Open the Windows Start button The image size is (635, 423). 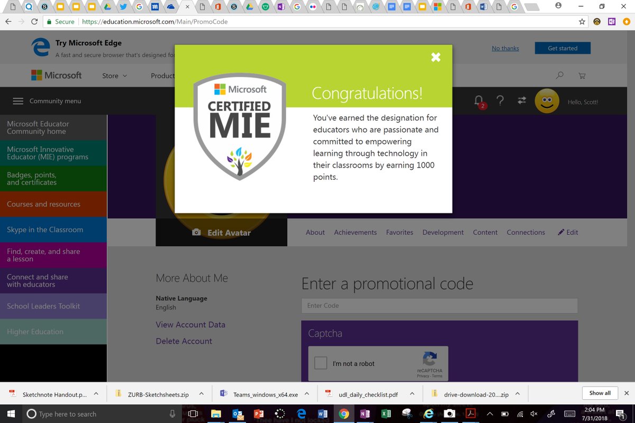tap(11, 414)
